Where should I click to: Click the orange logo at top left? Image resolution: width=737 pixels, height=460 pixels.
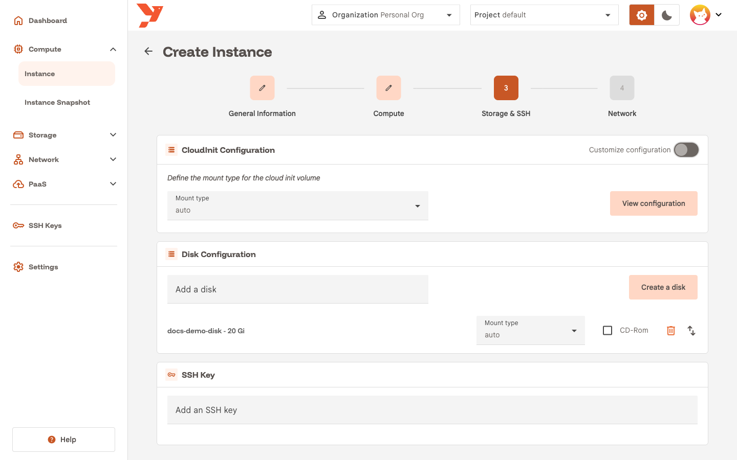[150, 15]
